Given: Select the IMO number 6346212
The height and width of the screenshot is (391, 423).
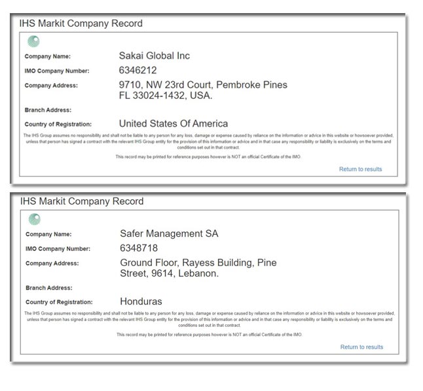Looking at the screenshot, I should (138, 71).
